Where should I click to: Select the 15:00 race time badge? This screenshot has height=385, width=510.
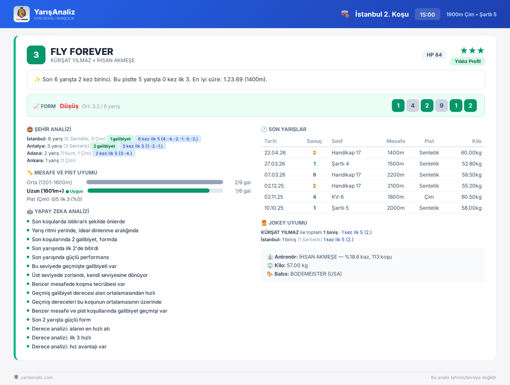tap(427, 14)
